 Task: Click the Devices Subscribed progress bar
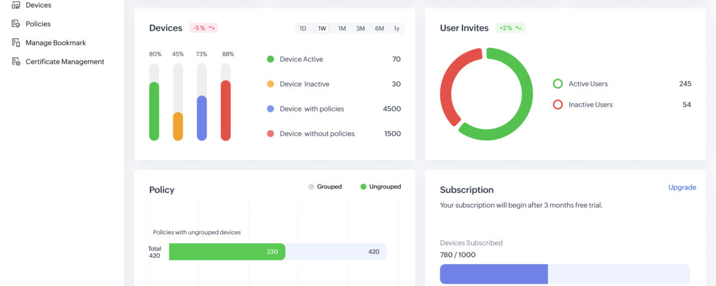564,274
